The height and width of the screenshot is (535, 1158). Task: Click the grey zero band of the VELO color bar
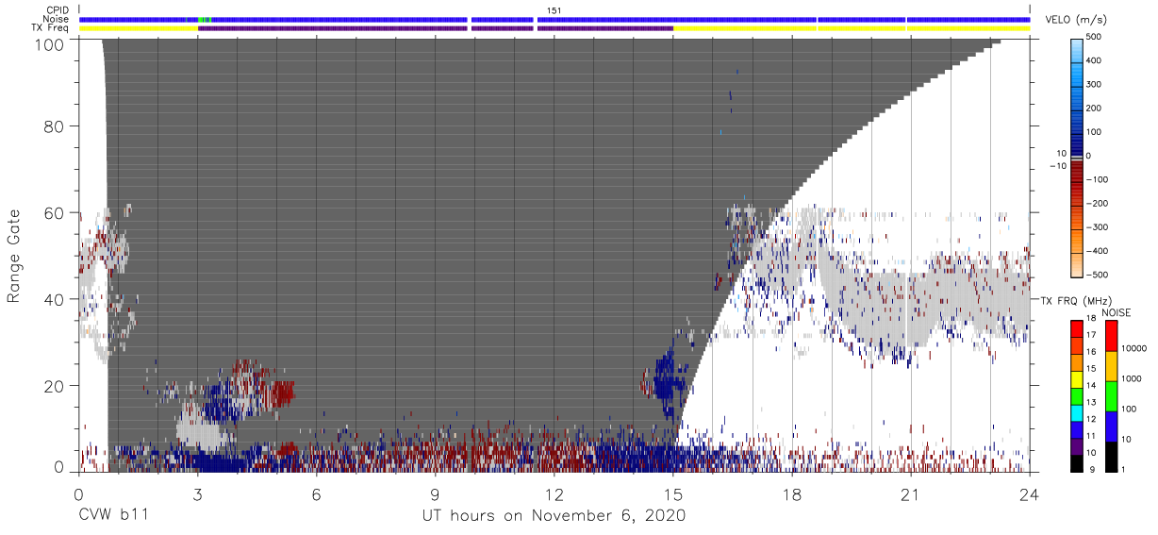[x=1077, y=158]
